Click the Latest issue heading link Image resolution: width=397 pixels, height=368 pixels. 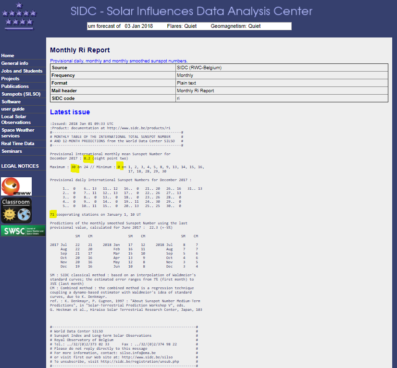click(70, 112)
